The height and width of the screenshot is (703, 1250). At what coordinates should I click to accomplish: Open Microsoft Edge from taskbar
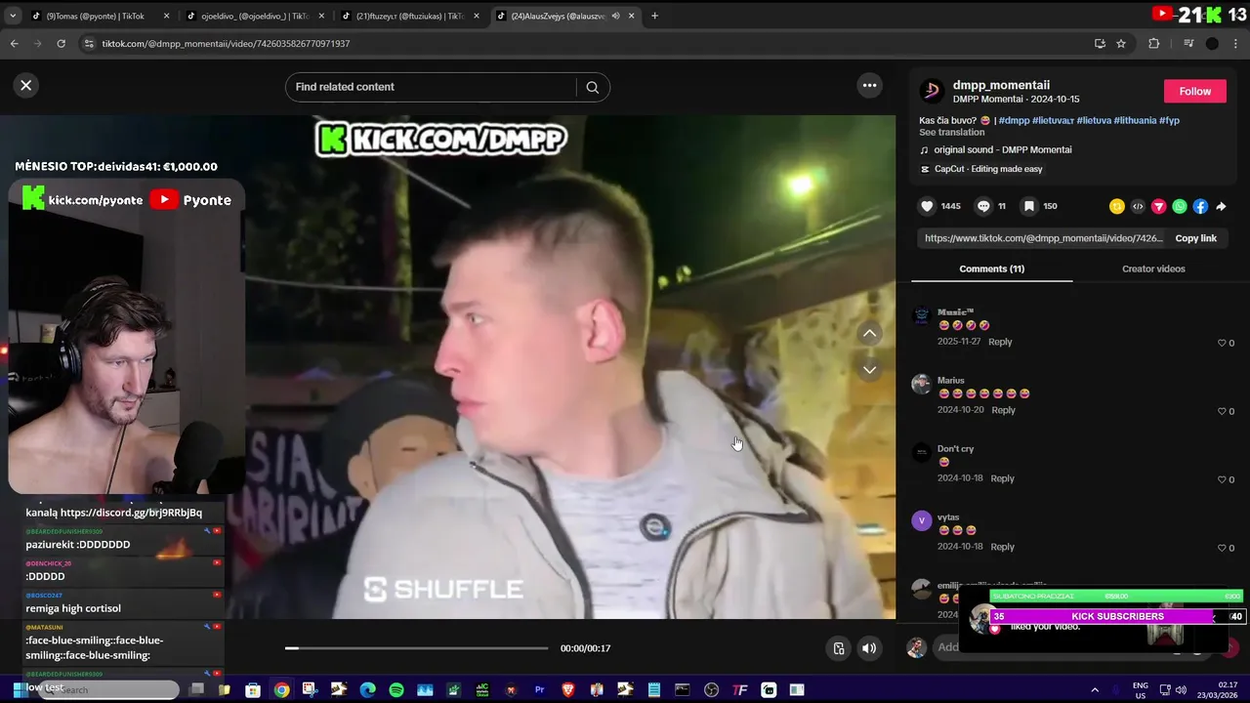(367, 690)
